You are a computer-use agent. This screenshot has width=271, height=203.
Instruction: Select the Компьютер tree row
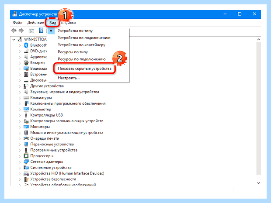click(41, 109)
